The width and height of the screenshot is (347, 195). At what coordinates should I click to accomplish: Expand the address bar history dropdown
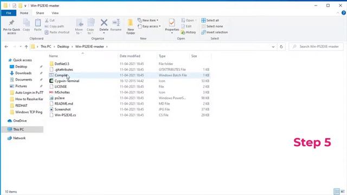point(273,47)
